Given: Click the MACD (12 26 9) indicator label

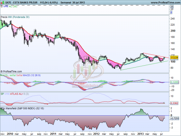Looking at the screenshot, I should (x=32, y=75).
